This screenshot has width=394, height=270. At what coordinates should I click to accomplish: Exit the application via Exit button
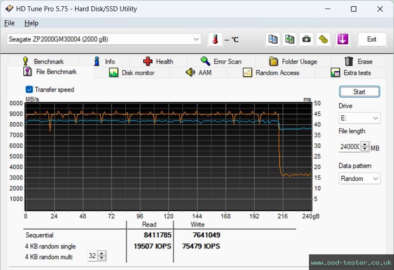[372, 39]
